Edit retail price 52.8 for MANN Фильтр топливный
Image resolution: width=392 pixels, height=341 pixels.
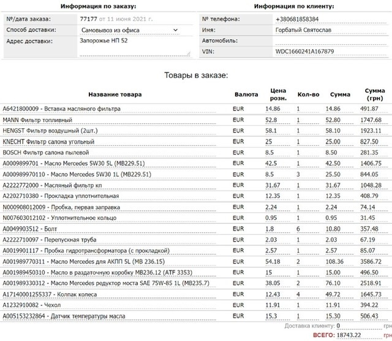coord(277,120)
